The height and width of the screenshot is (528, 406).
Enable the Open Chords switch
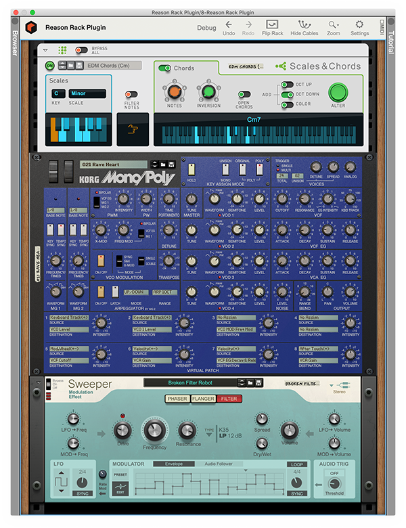(x=244, y=94)
